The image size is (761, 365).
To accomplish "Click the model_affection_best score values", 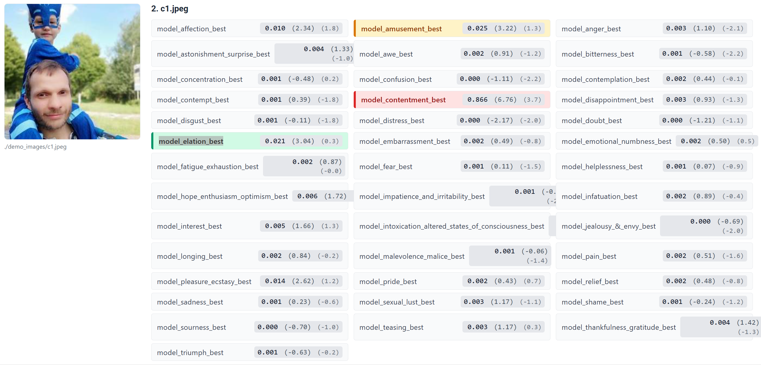I will tap(301, 28).
